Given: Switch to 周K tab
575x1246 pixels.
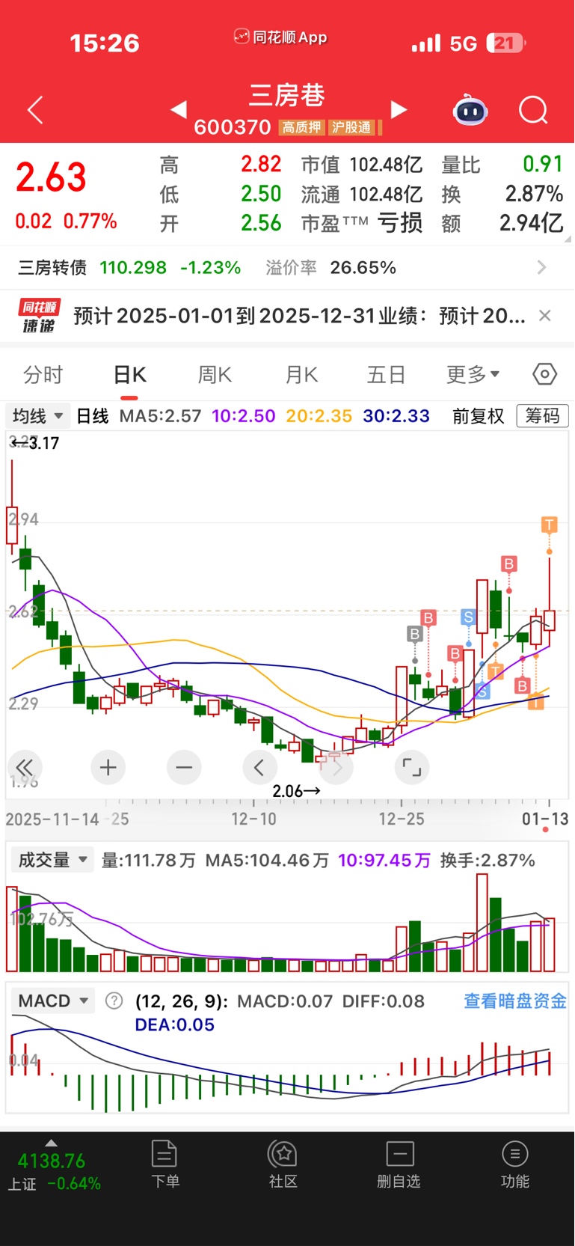Looking at the screenshot, I should click(215, 374).
